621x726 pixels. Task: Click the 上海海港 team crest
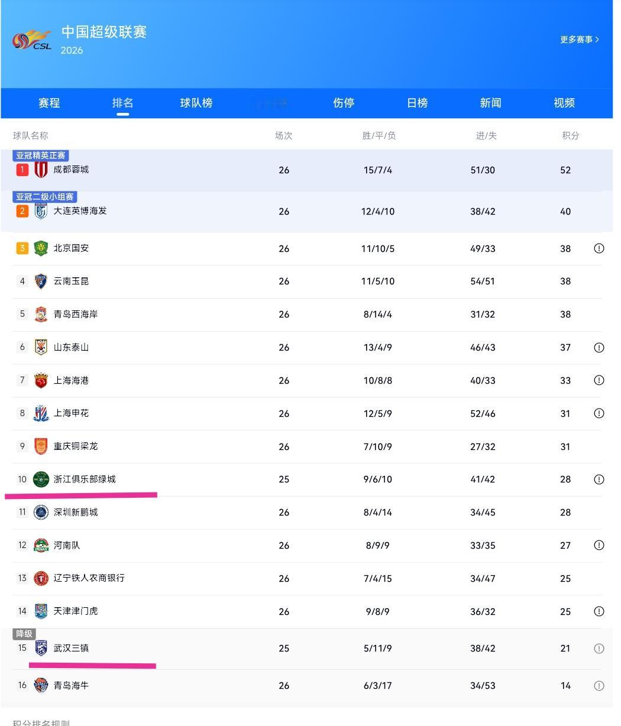41,381
